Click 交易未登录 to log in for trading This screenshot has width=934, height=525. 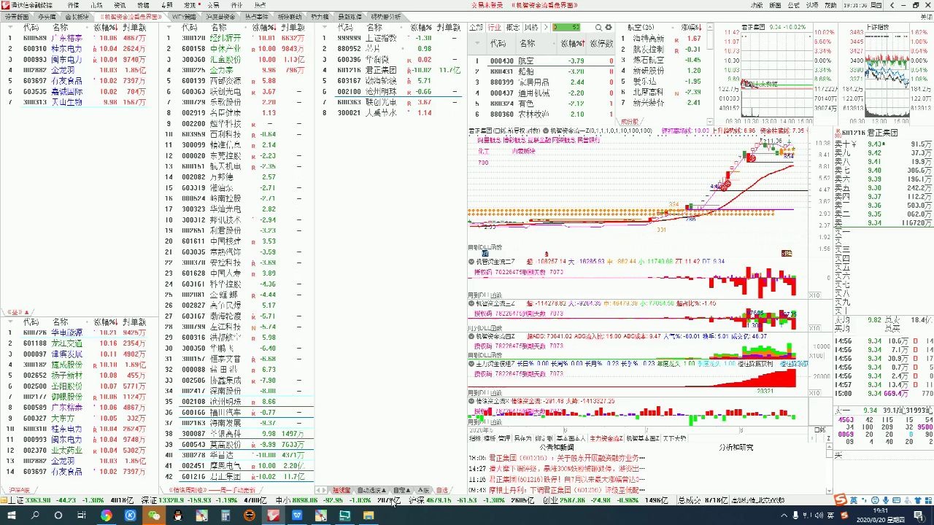point(486,5)
